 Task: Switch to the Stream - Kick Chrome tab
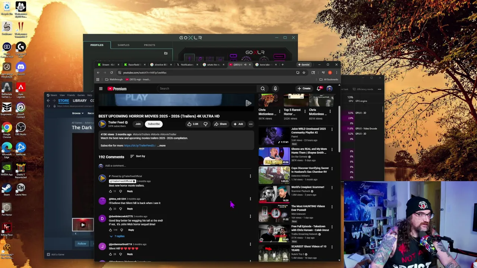109,65
